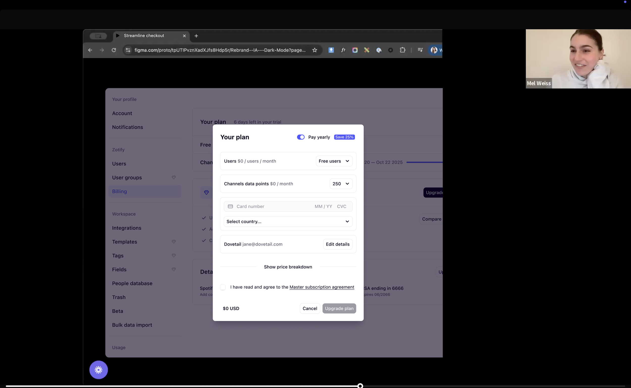Open the 250 data points dropdown
Image resolution: width=631 pixels, height=388 pixels.
pyautogui.click(x=340, y=184)
